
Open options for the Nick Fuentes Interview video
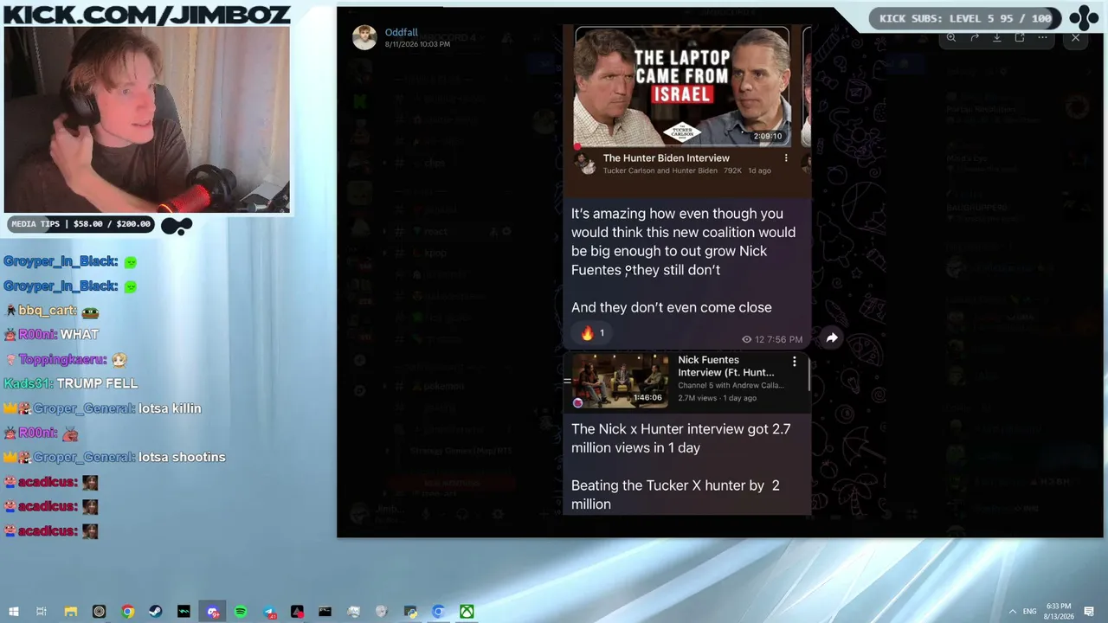tap(795, 362)
